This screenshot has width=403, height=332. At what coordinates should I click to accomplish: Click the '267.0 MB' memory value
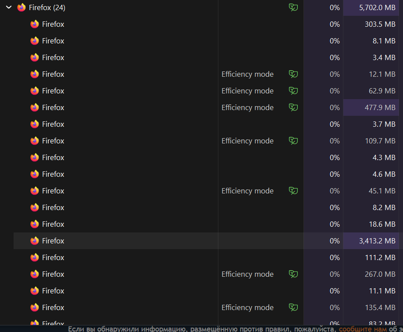pos(380,274)
